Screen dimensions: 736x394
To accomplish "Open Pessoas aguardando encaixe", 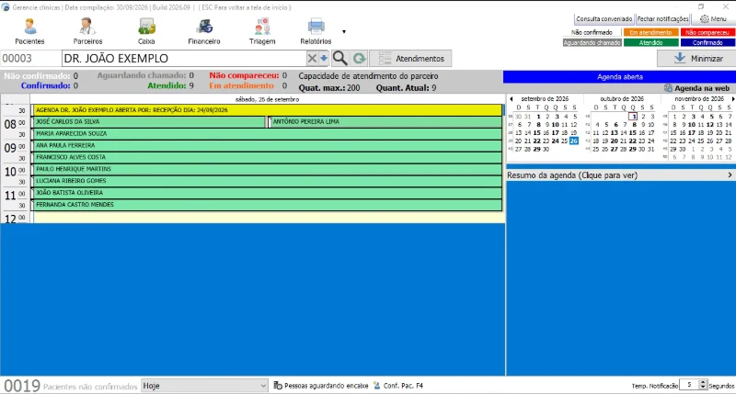I will tap(321, 386).
